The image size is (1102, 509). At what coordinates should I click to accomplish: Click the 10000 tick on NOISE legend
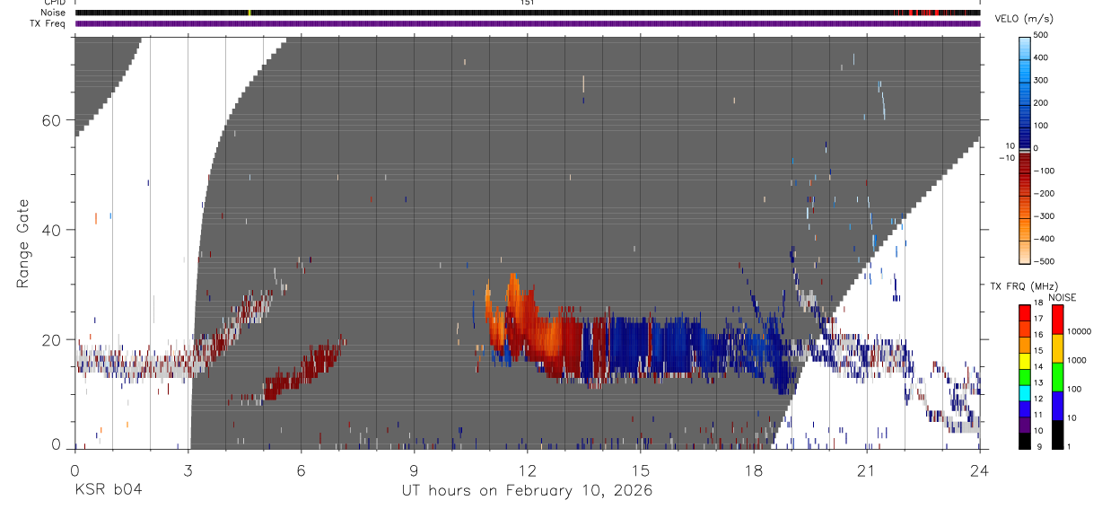pyautogui.click(x=1080, y=333)
